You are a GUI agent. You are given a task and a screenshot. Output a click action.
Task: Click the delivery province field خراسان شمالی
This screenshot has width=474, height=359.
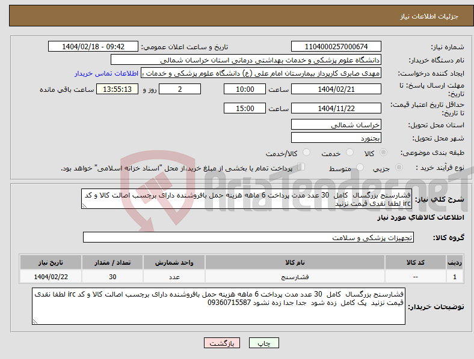pyautogui.click(x=336, y=125)
